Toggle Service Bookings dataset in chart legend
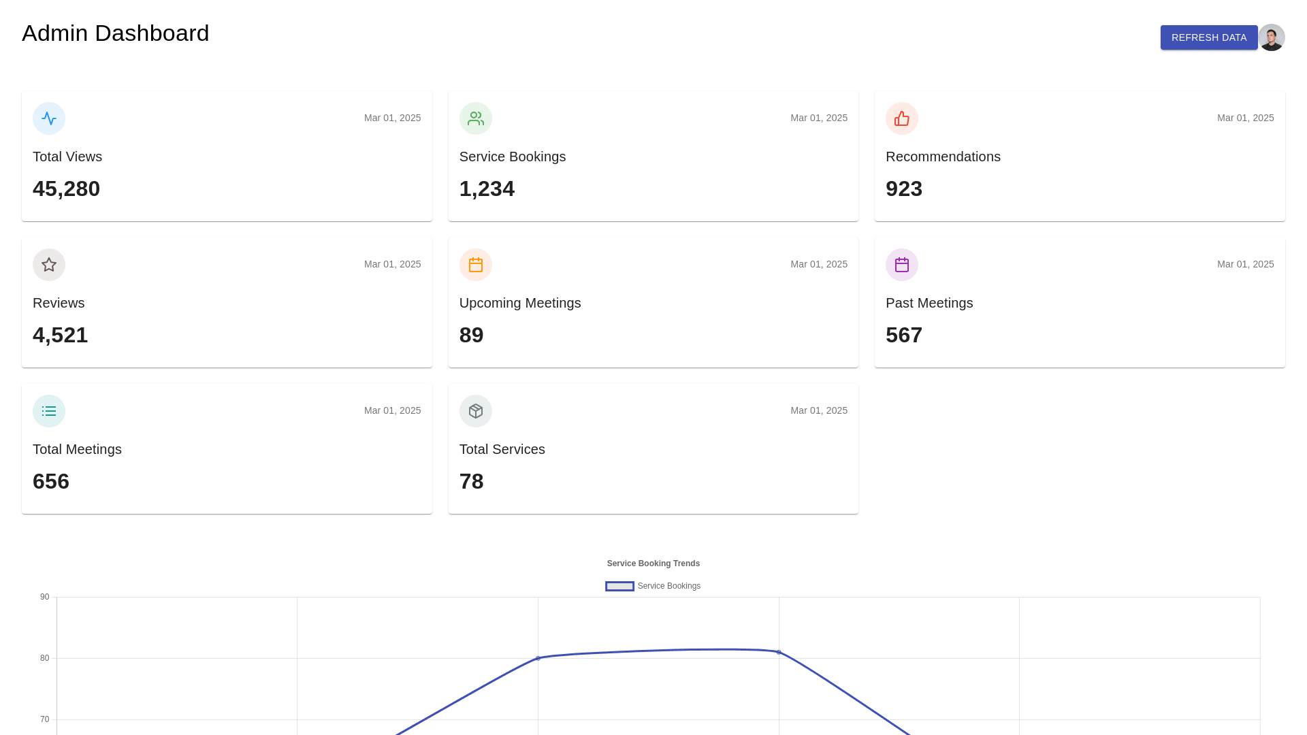Viewport: 1307px width, 735px height. coord(668,586)
